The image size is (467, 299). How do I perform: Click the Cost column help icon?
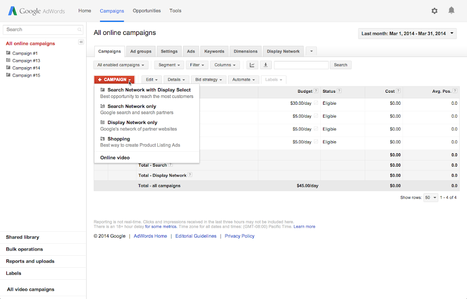click(399, 91)
